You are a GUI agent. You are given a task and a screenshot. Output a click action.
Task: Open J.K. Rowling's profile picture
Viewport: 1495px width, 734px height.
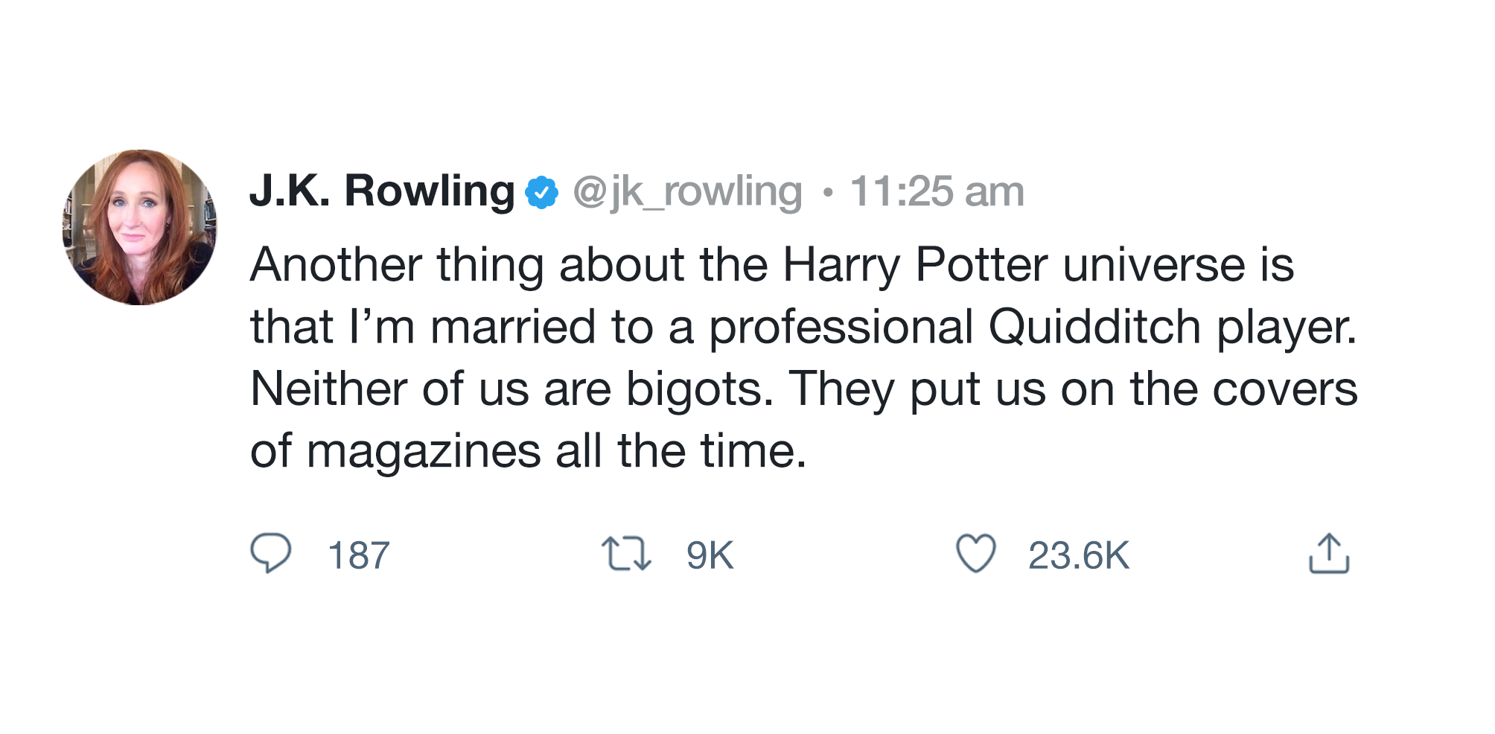140,227
